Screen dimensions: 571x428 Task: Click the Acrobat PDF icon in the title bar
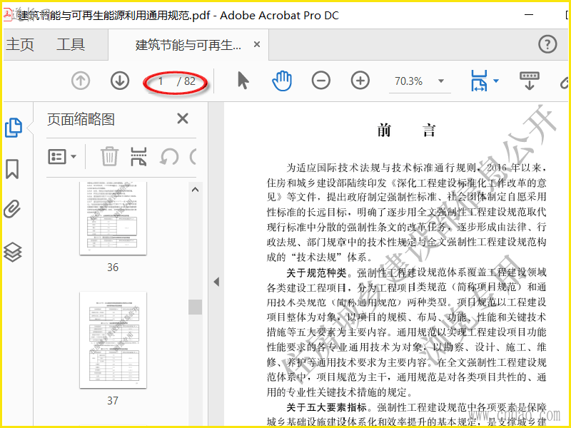[8, 14]
